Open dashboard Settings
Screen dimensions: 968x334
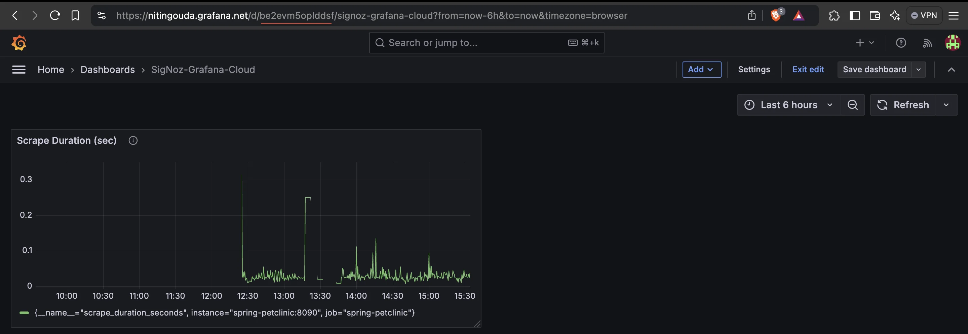pos(754,70)
